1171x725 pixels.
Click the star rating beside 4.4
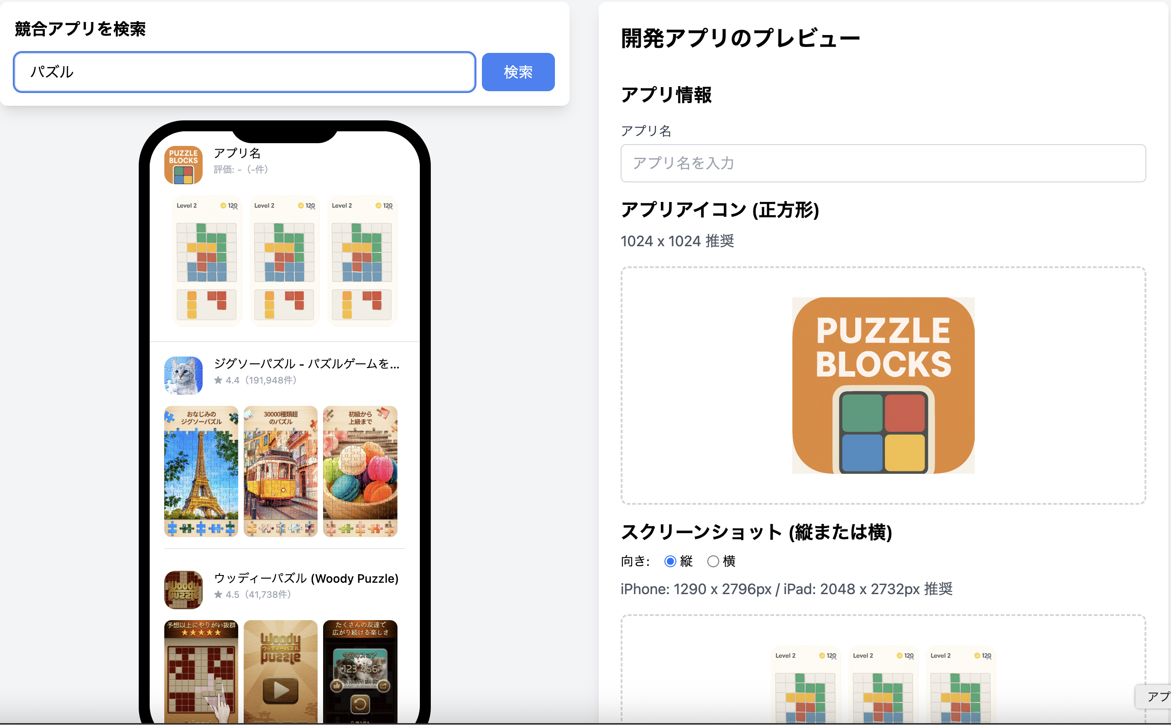(x=218, y=380)
